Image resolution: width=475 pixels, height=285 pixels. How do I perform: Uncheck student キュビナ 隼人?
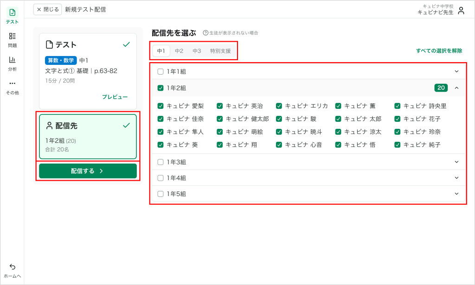[160, 132]
